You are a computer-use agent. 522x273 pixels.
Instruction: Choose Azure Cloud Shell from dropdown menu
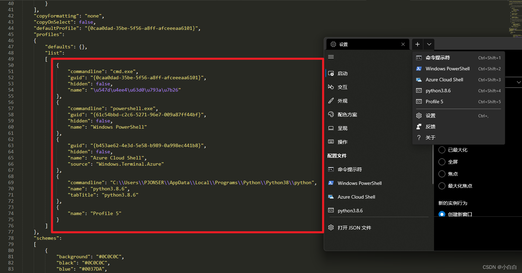[458, 80]
